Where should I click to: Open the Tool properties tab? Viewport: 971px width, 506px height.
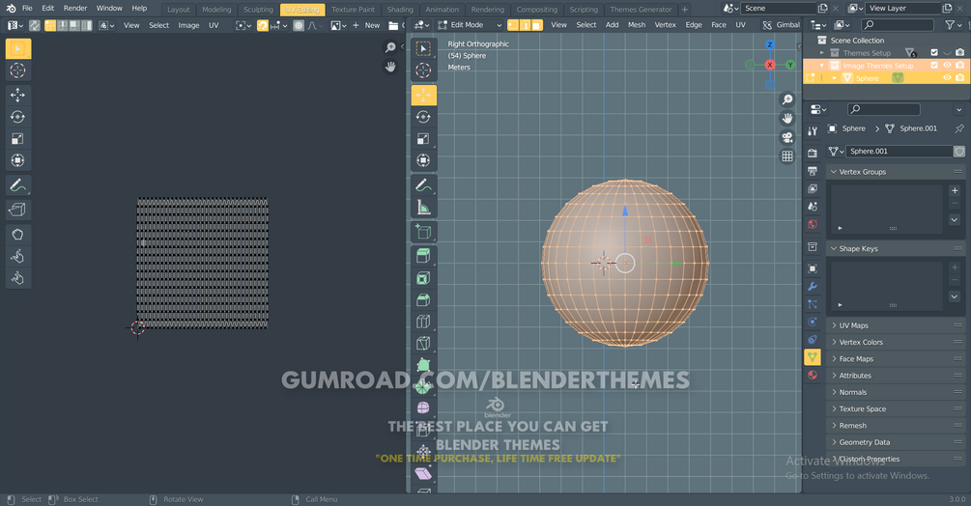coord(813,131)
